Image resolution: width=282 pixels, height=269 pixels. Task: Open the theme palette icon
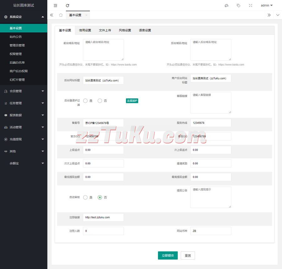(x=227, y=6)
